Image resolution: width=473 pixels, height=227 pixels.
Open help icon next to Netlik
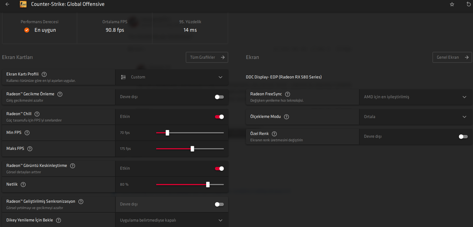[x=23, y=184]
